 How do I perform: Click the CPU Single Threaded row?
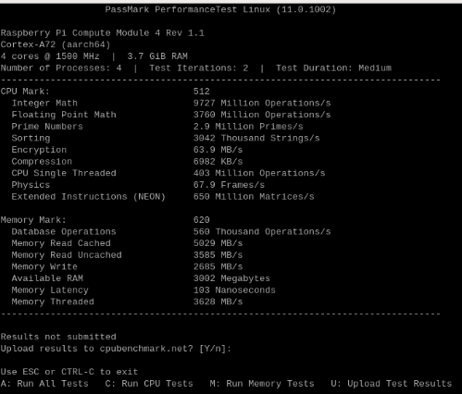point(169,173)
